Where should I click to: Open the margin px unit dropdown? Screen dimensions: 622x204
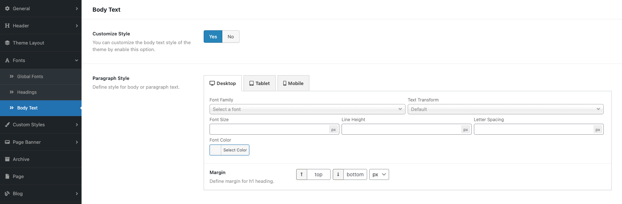click(379, 174)
